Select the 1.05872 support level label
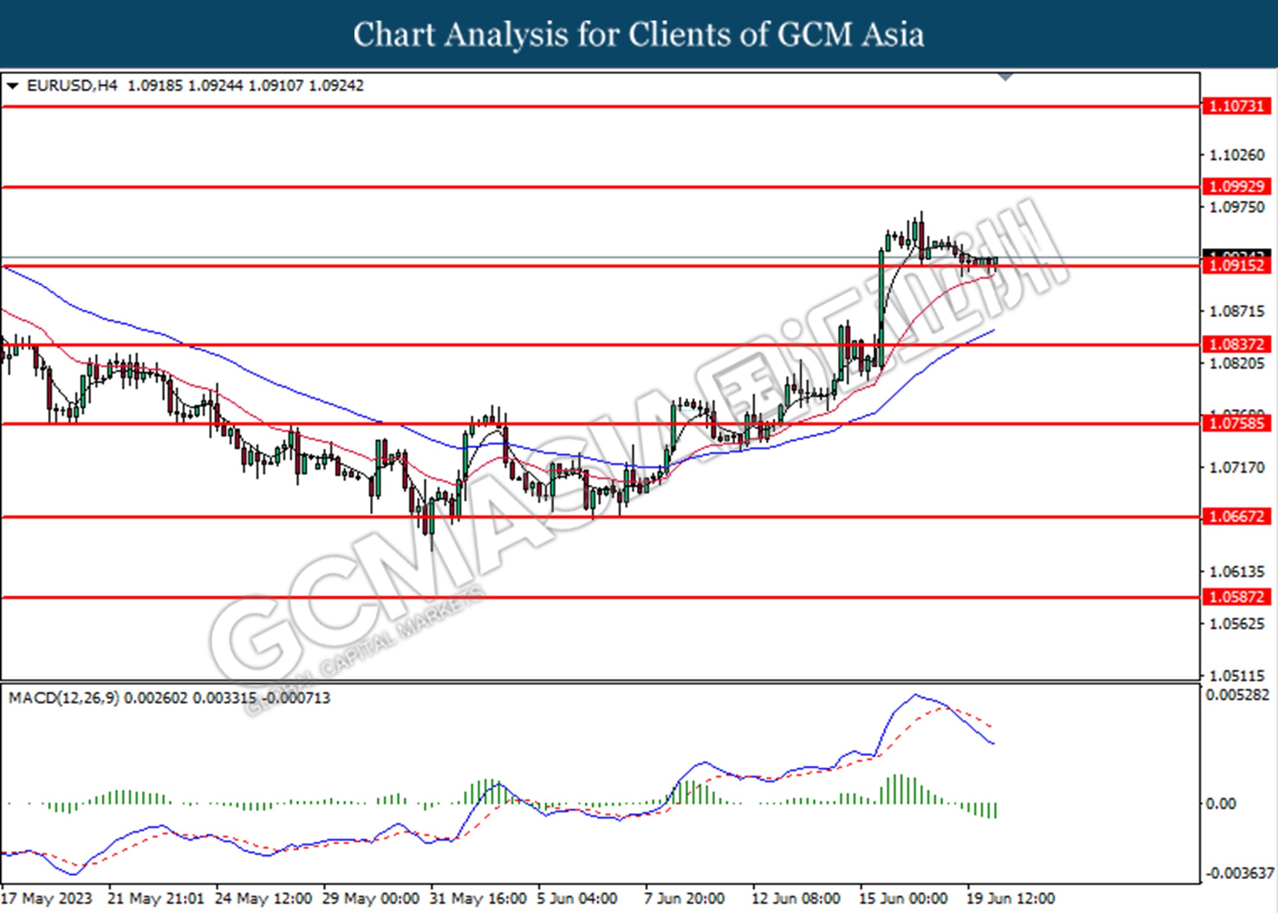This screenshot has height=913, width=1278. [x=1237, y=597]
